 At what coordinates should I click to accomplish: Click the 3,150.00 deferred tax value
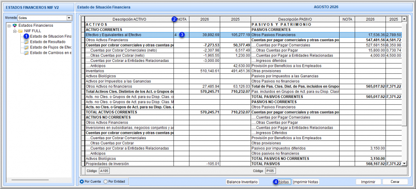[370, 148]
